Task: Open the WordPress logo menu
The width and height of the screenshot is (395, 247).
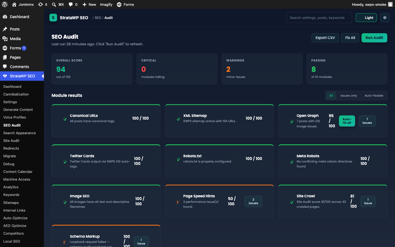Action: pos(5,4)
